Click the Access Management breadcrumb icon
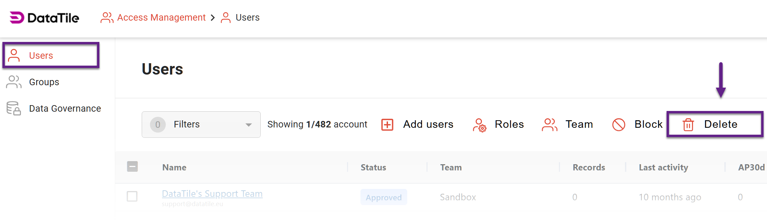 coord(107,17)
